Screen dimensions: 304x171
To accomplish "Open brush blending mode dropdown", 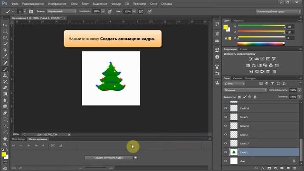I will click(x=62, y=11).
